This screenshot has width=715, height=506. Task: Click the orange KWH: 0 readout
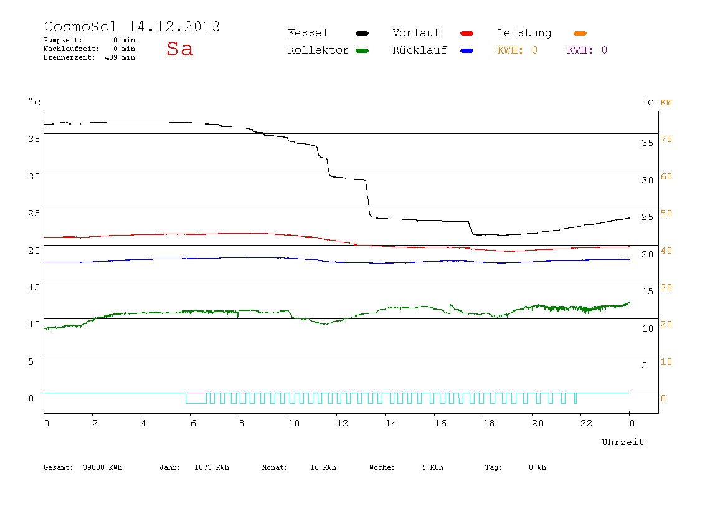pyautogui.click(x=517, y=50)
